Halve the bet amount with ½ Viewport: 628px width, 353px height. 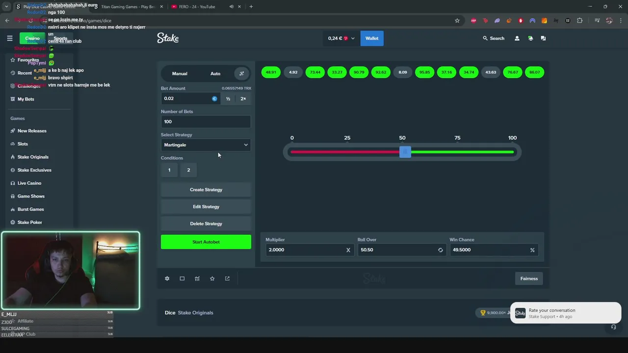click(228, 99)
